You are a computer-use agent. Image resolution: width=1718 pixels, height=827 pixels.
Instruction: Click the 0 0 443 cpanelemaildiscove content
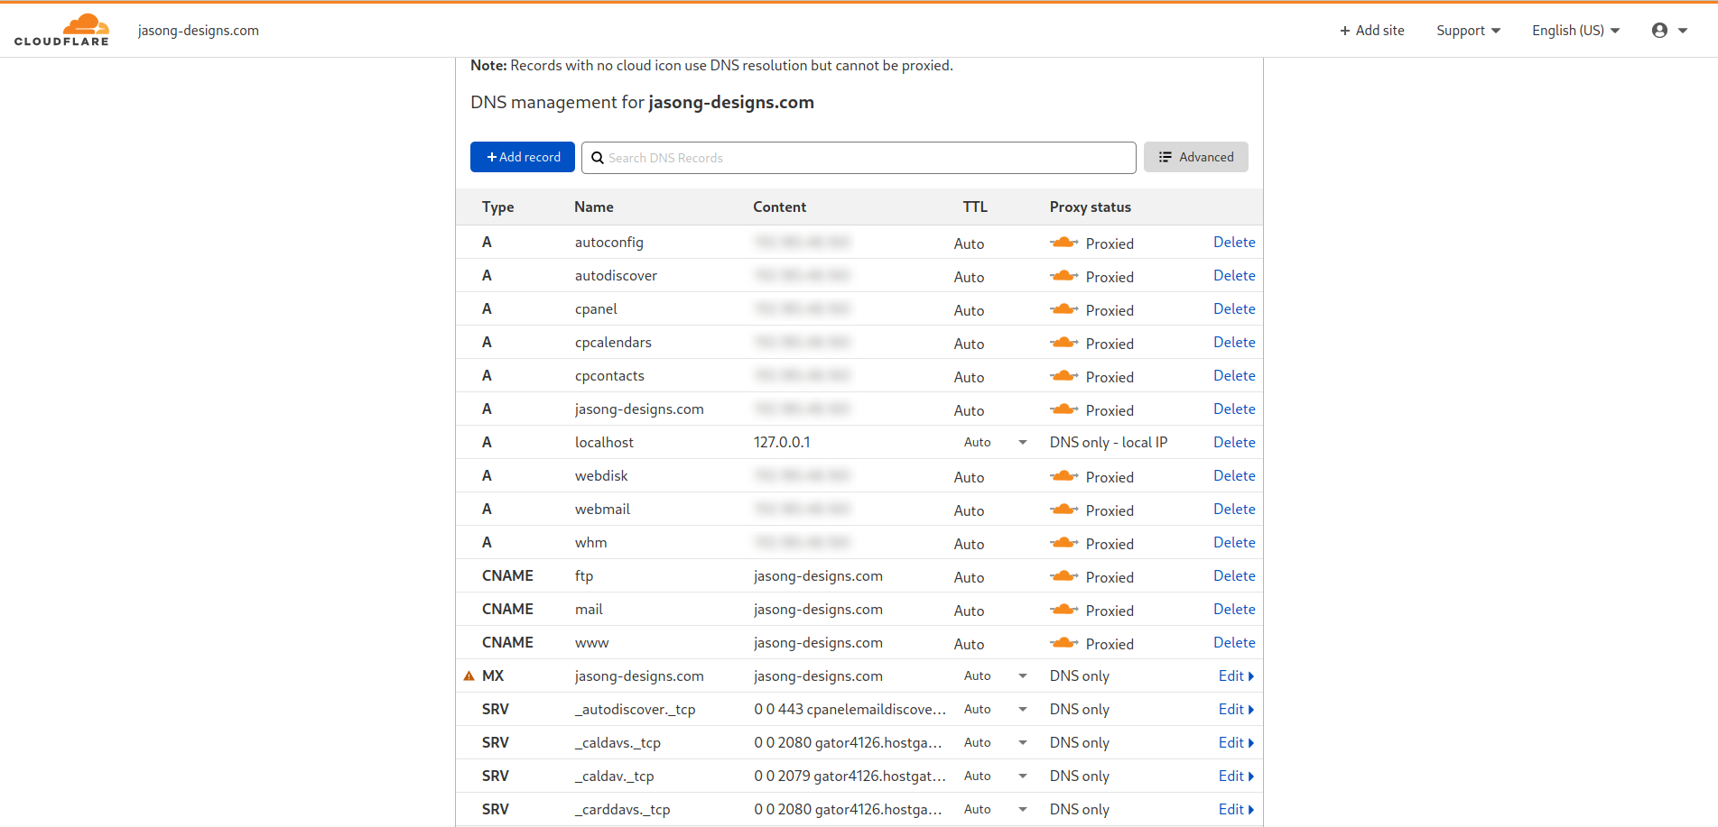pyautogui.click(x=850, y=709)
